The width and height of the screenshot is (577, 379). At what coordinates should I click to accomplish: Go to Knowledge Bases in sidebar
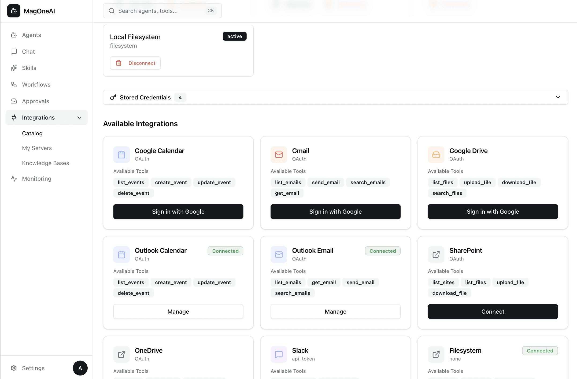tap(45, 163)
